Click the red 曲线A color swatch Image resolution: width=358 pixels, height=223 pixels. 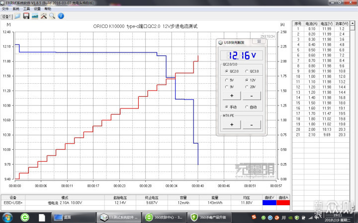click(x=282, y=202)
